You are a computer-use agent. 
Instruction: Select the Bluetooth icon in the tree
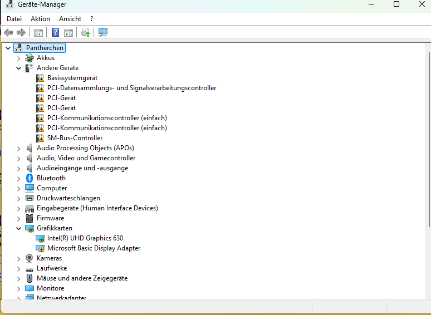tap(30, 178)
